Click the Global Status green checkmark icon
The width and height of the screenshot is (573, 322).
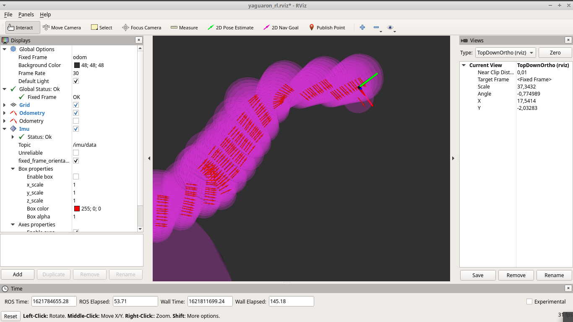click(x=13, y=89)
